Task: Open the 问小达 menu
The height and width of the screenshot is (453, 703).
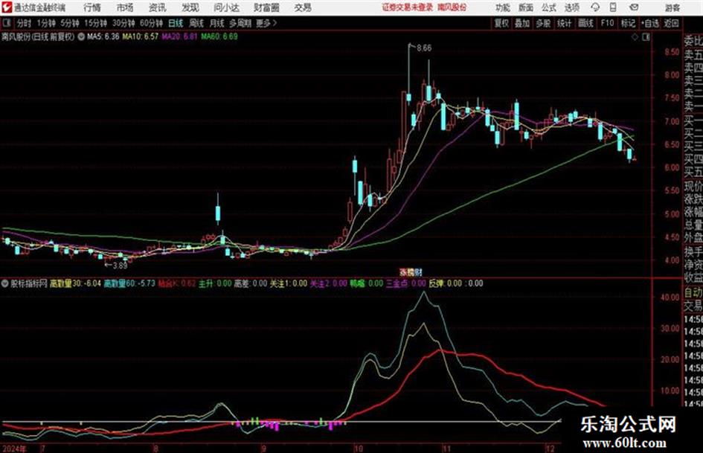Action: point(226,7)
